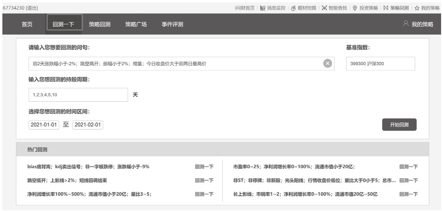Open the end date 2021-02-01 picker
The height and width of the screenshot is (211, 442).
[x=88, y=125]
